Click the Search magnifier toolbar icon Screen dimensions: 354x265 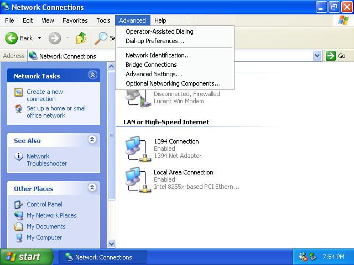click(x=101, y=38)
